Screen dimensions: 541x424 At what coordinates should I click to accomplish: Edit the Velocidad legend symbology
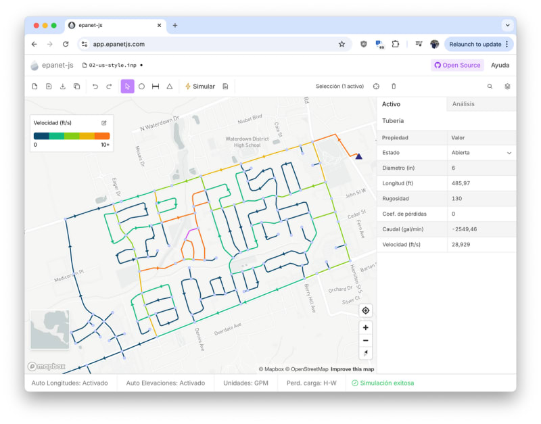(104, 123)
